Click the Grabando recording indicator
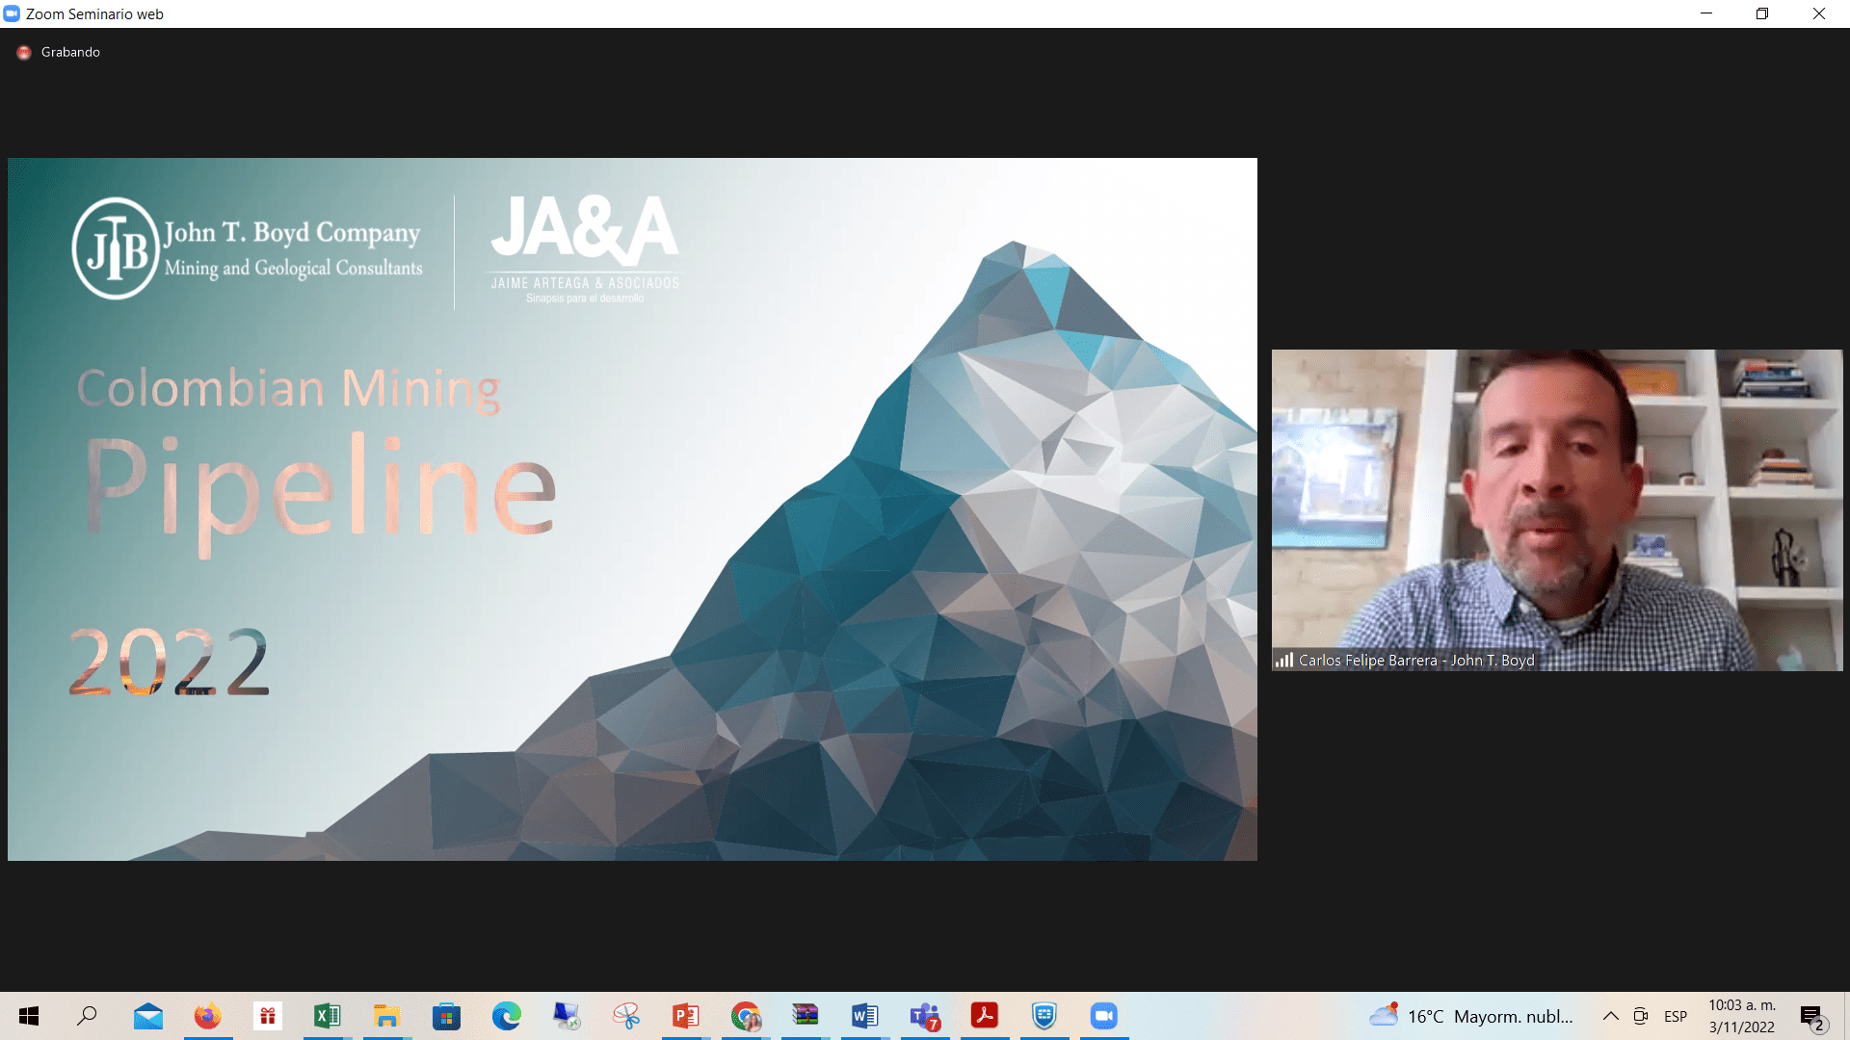 coord(59,52)
